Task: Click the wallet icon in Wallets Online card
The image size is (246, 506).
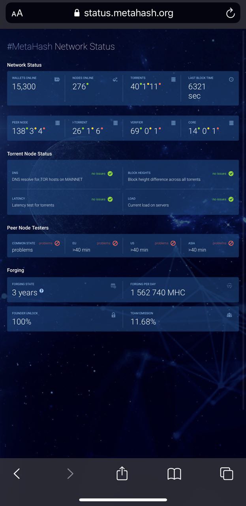Action: (x=57, y=79)
